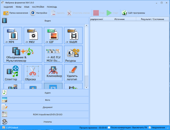Screen dimensions: 170x130
Task: Expand the Документ category section
Action: pyautogui.click(x=45, y=107)
